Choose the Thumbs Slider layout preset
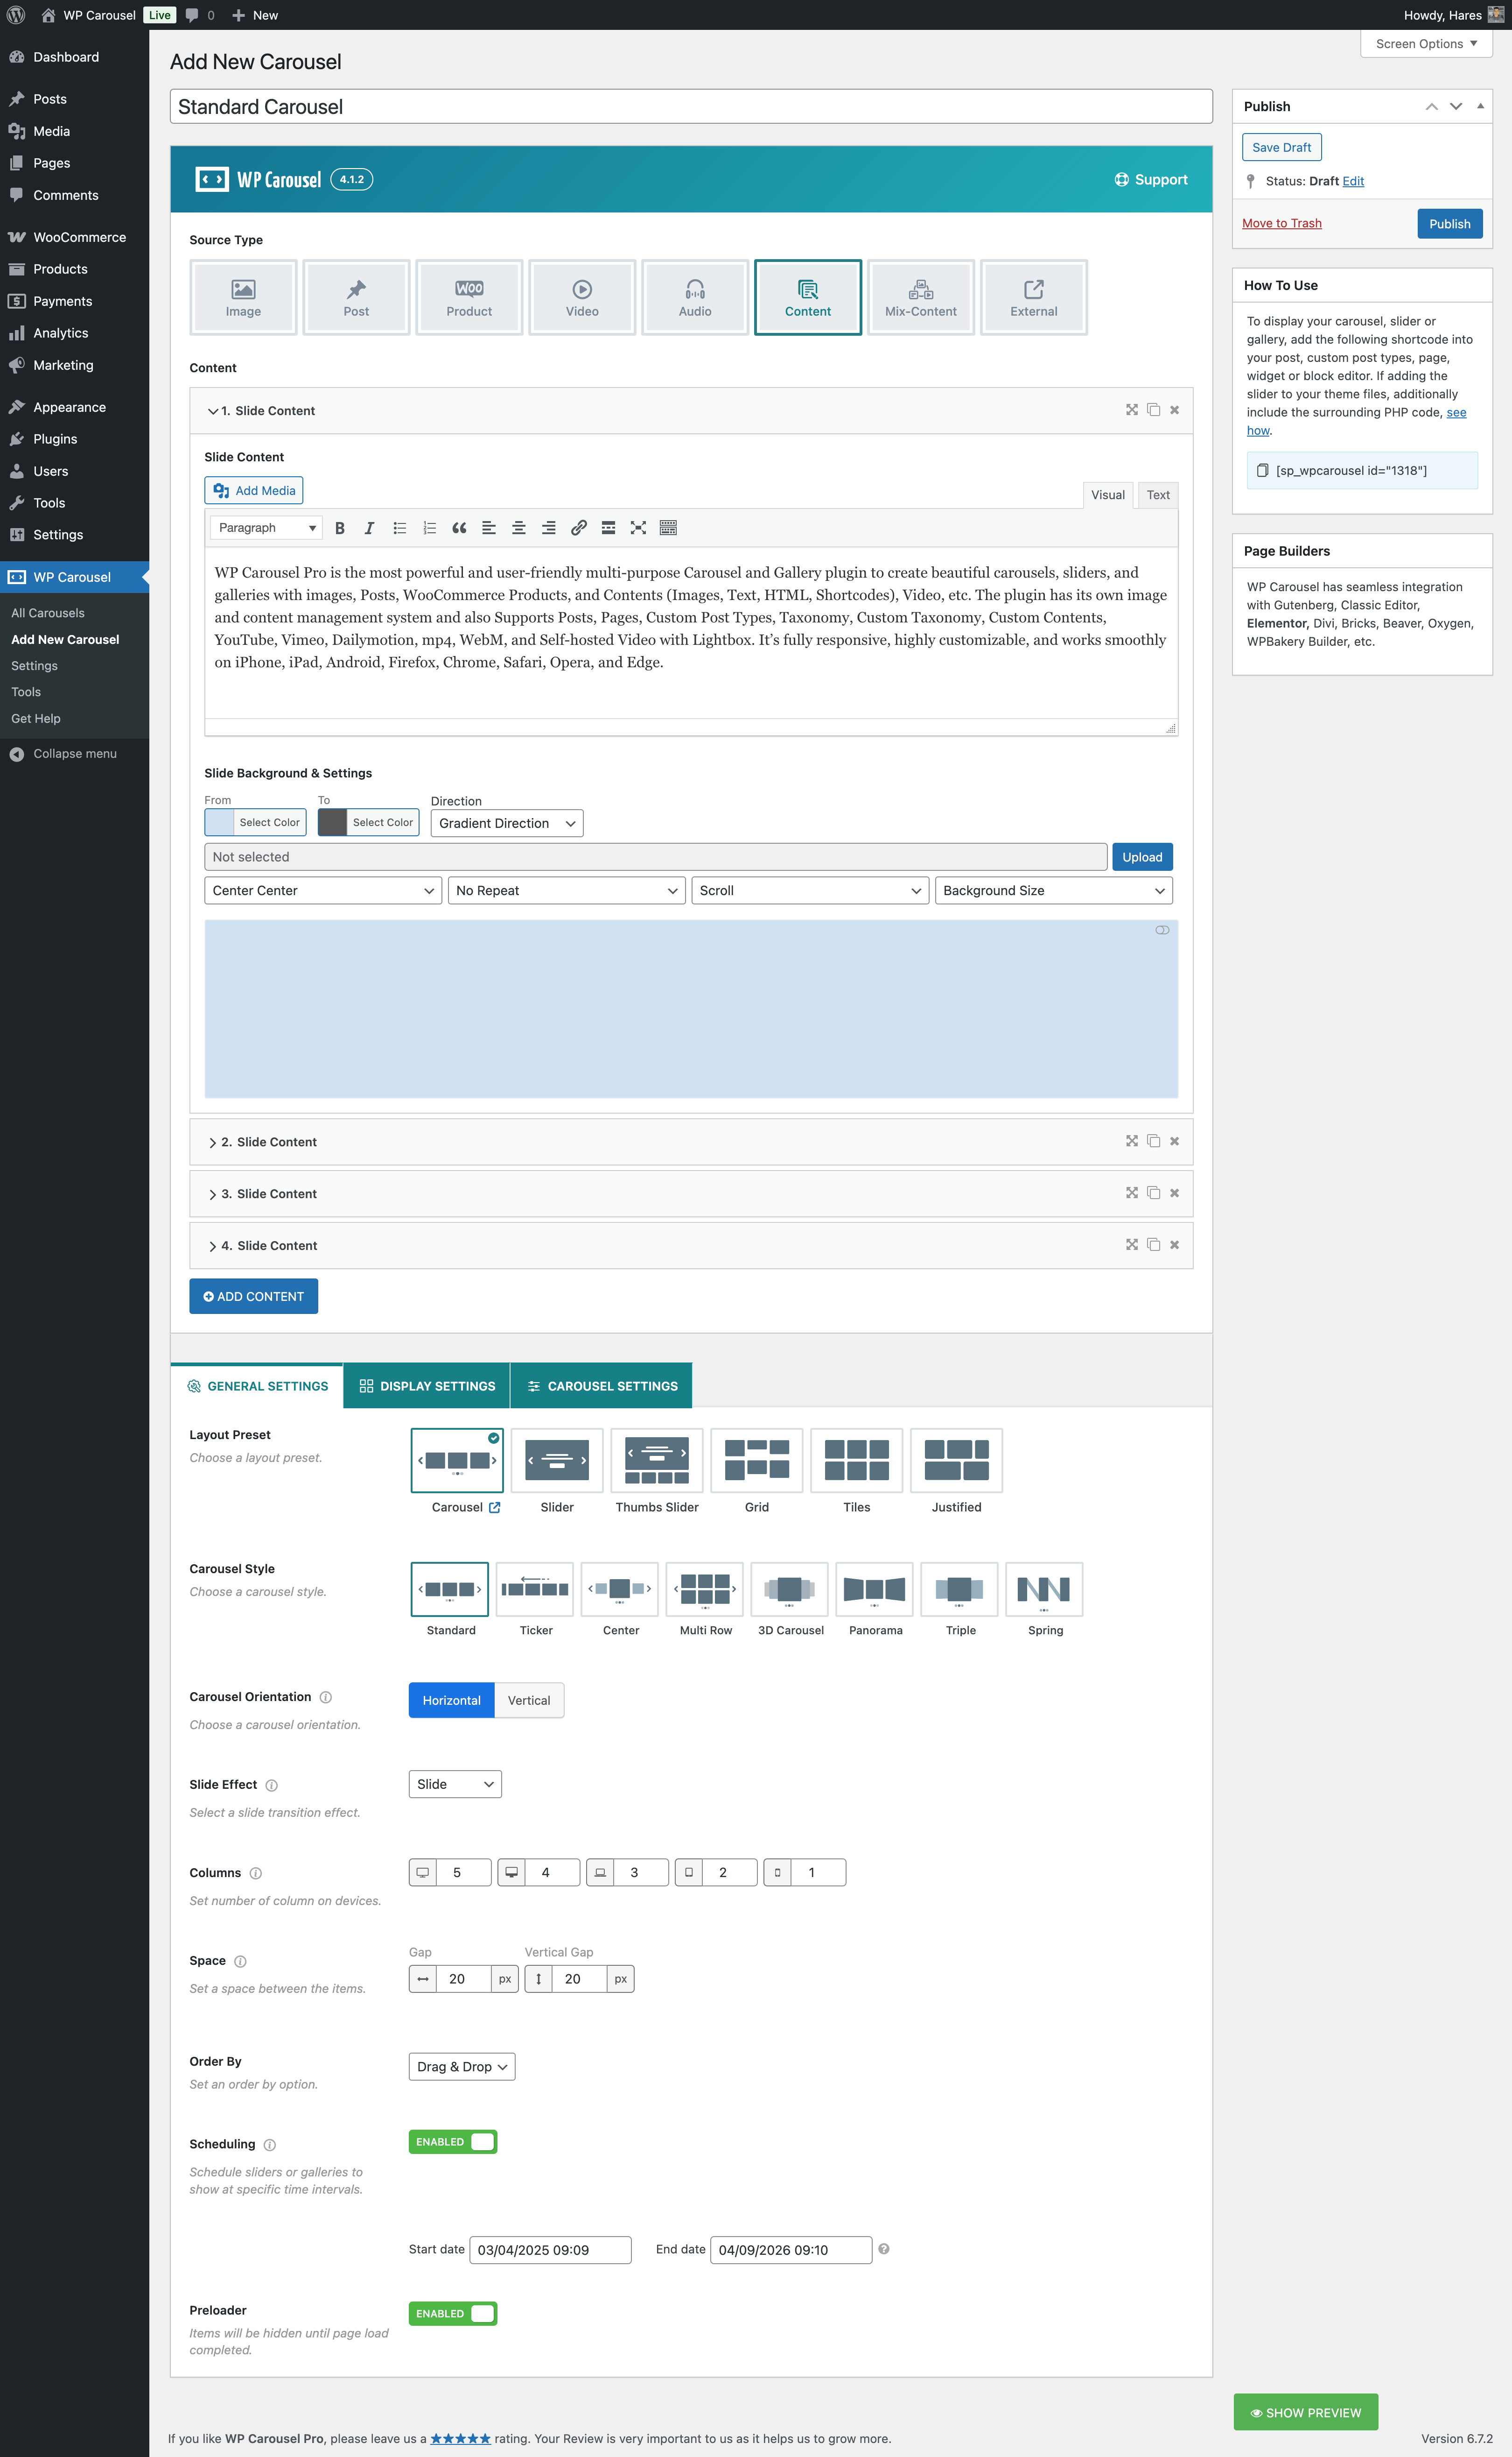Image resolution: width=1512 pixels, height=2457 pixels. click(x=657, y=1461)
